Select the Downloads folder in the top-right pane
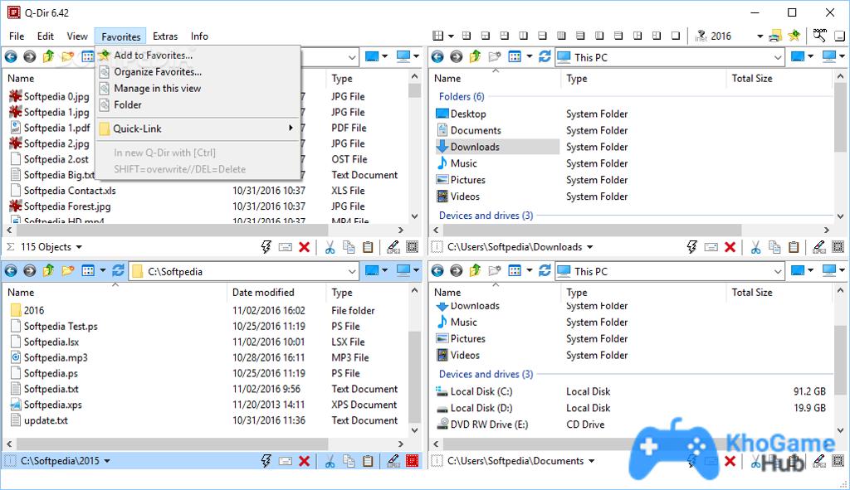Screen dimensions: 850x490 click(474, 147)
